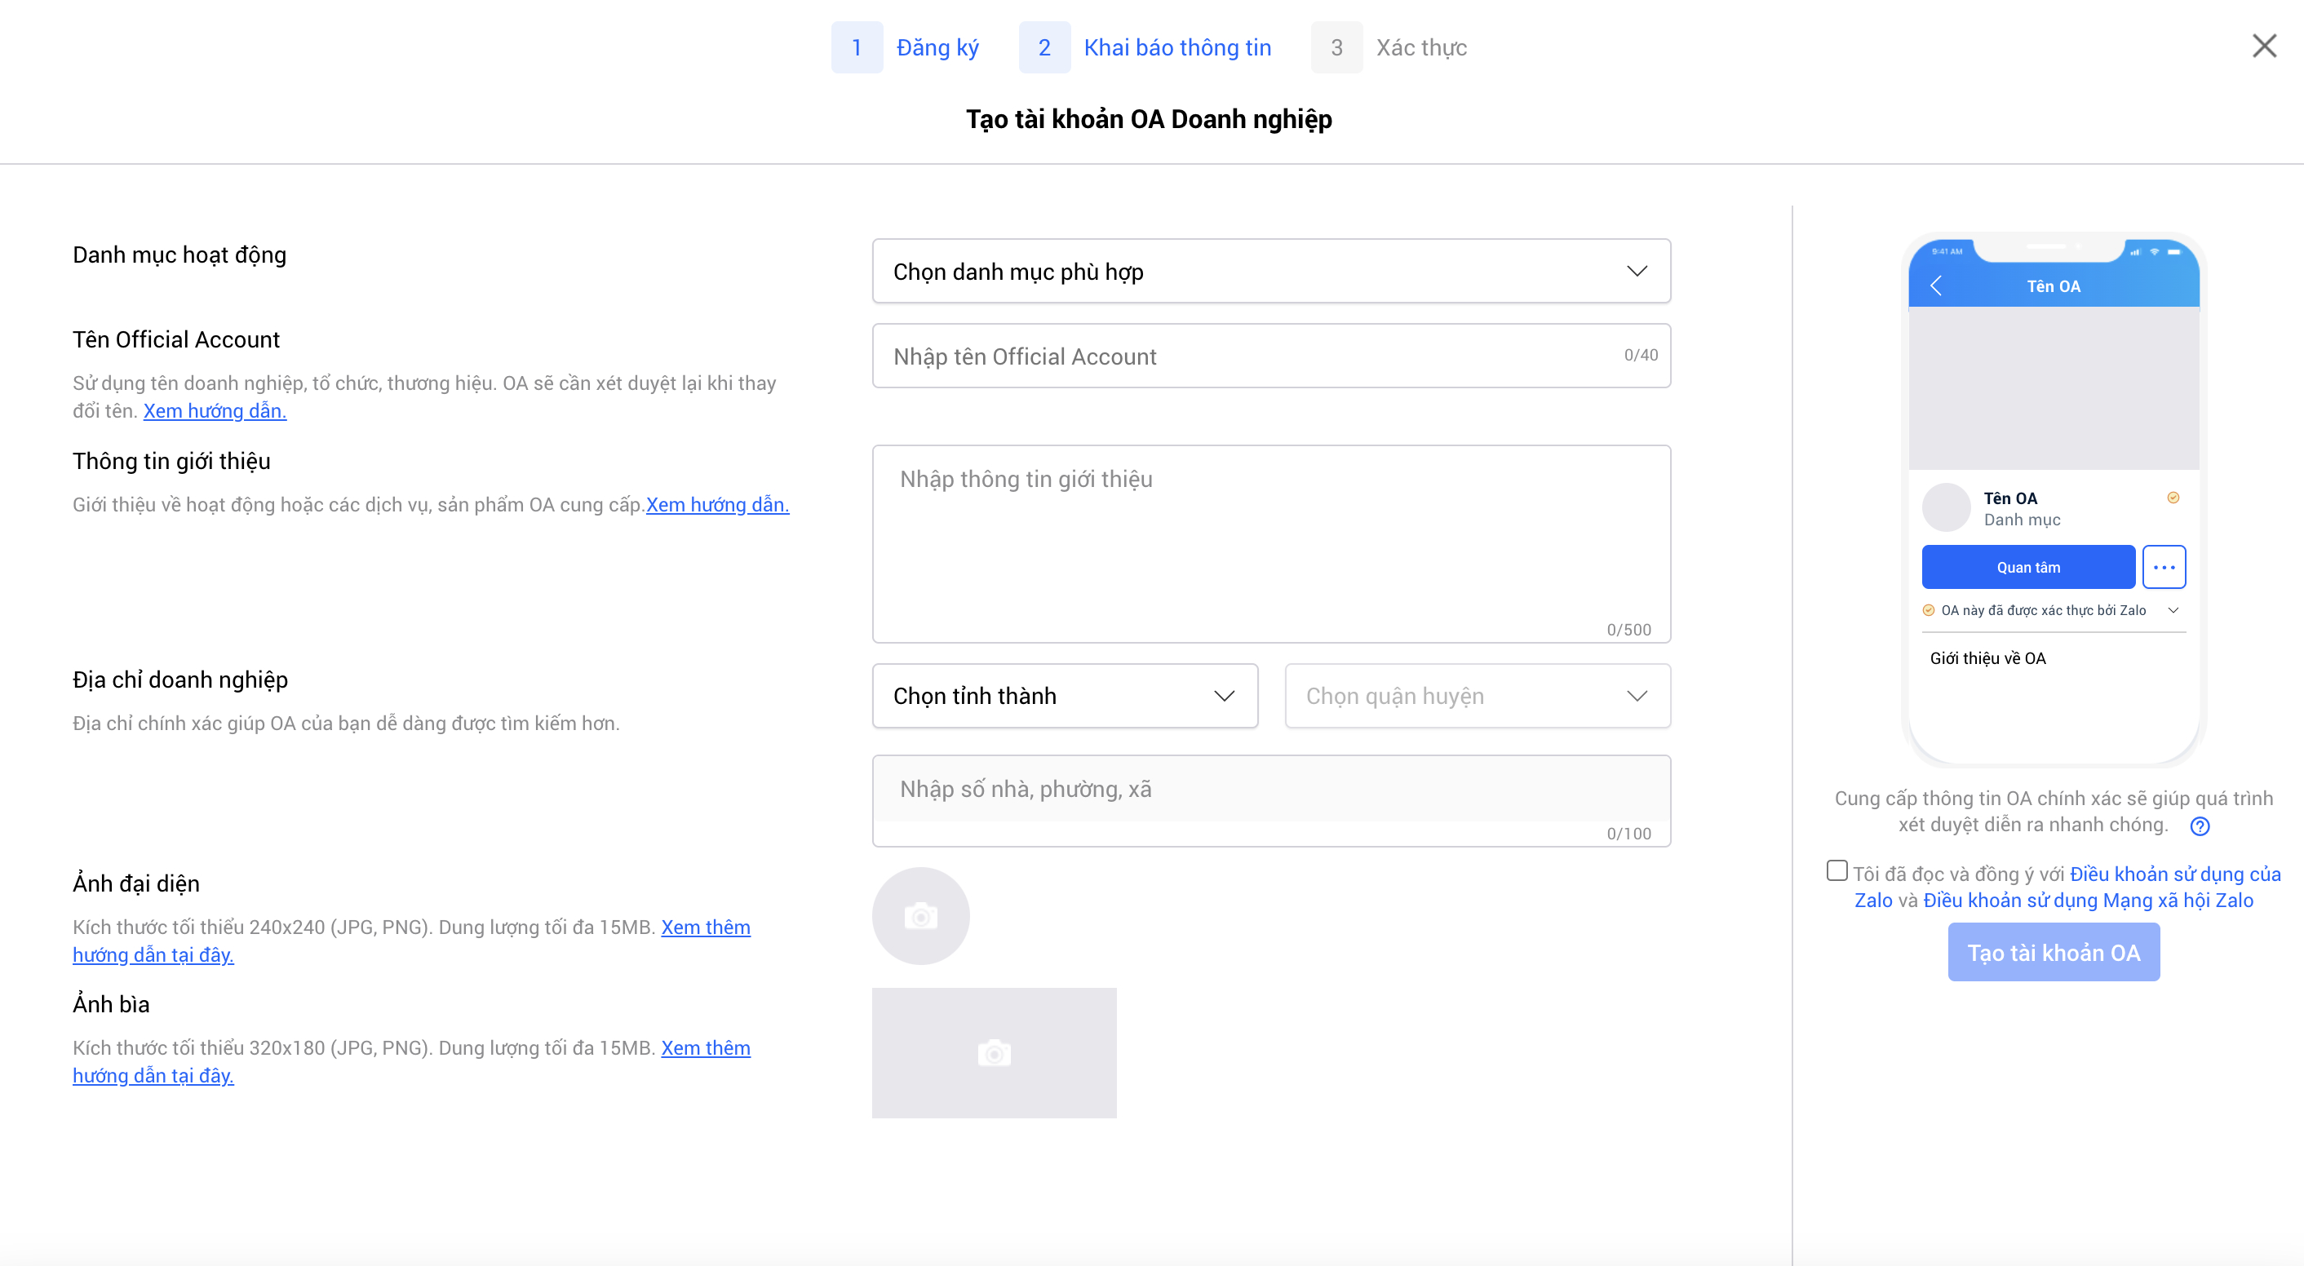This screenshot has width=2304, height=1266.
Task: Click the step number 2 badge
Action: tap(1043, 47)
